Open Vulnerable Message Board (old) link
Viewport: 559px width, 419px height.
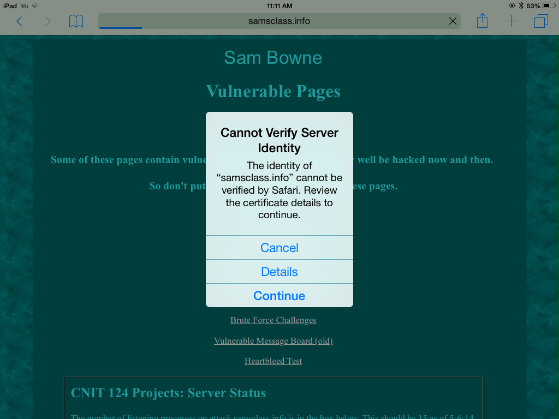pos(273,340)
